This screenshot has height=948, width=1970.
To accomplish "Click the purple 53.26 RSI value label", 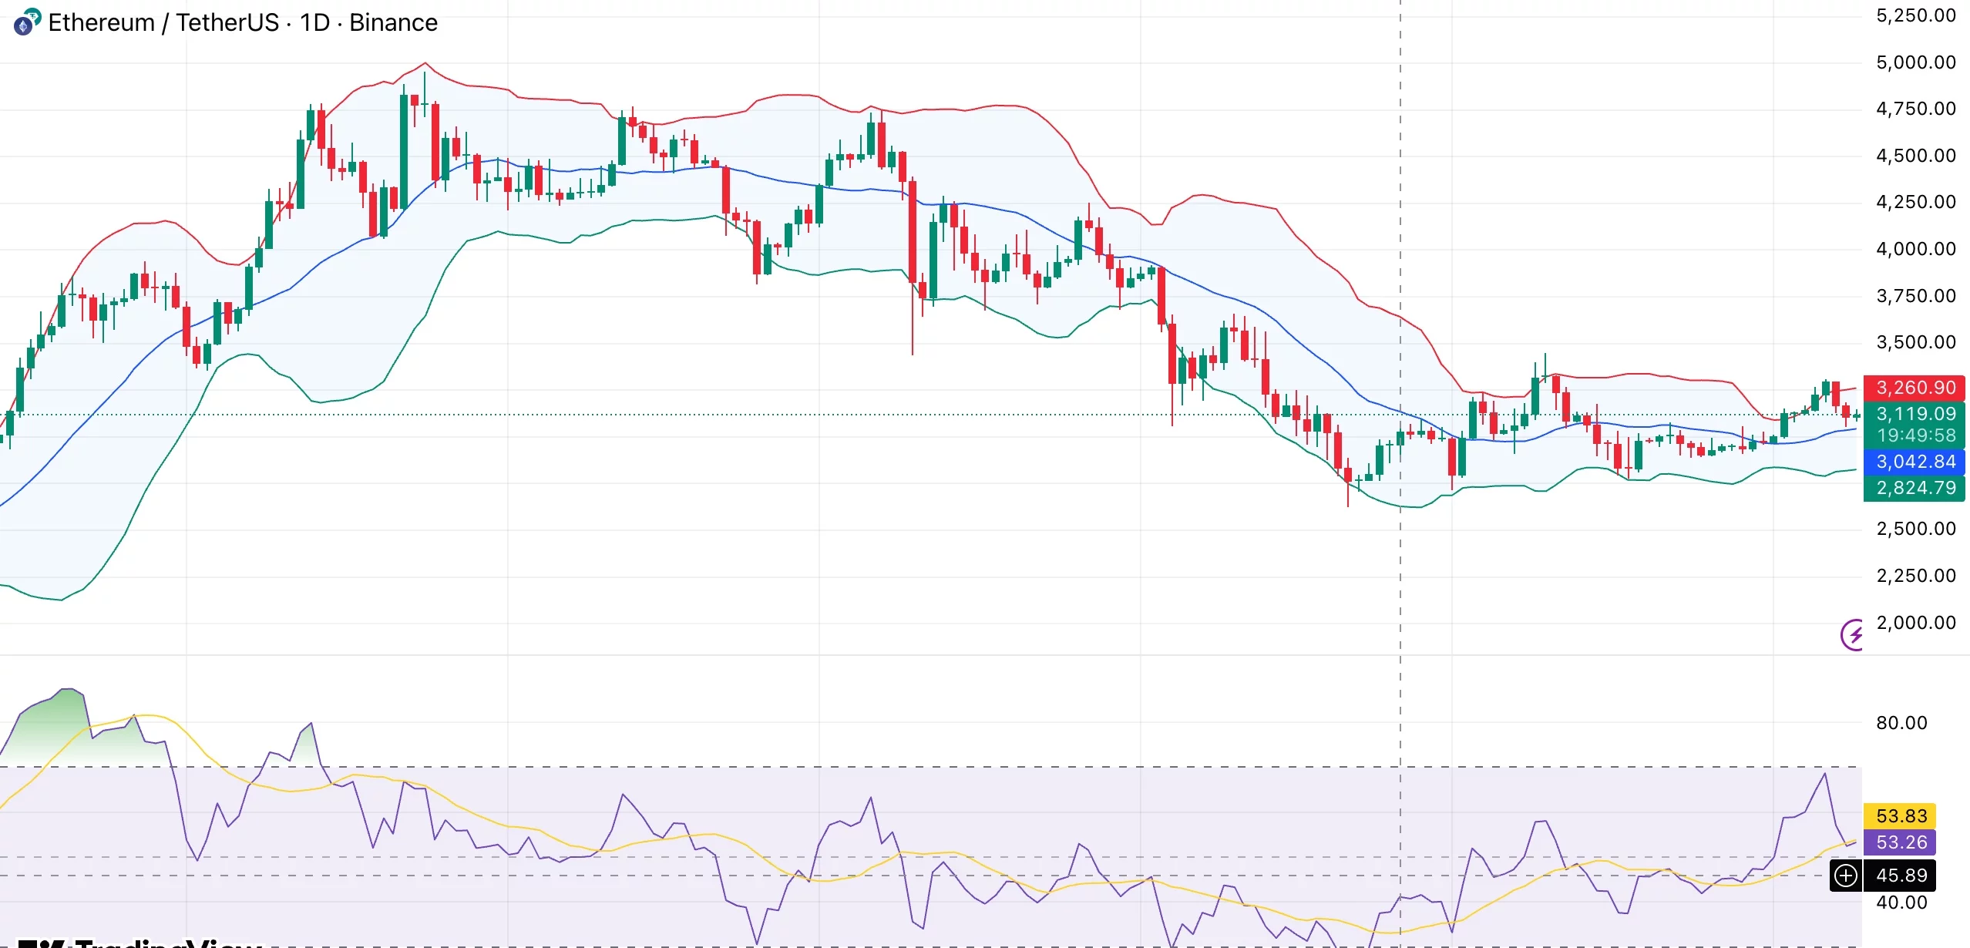I will [1901, 842].
